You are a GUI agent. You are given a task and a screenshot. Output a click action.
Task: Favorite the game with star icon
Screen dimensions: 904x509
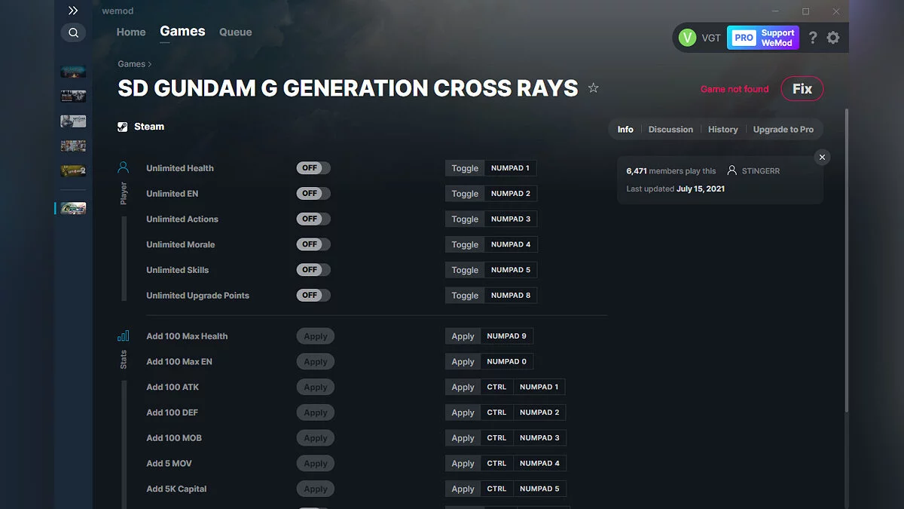[594, 88]
